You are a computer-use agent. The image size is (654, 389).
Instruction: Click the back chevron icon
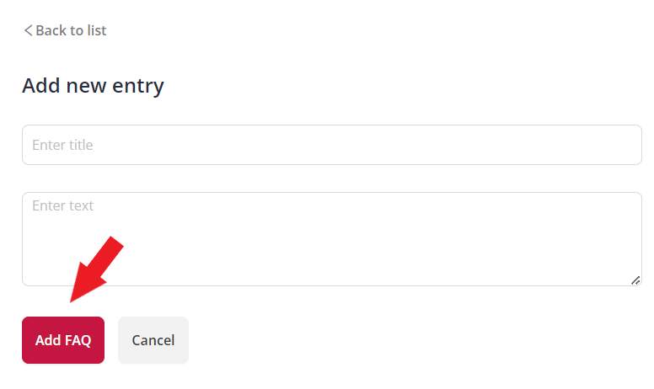(28, 30)
